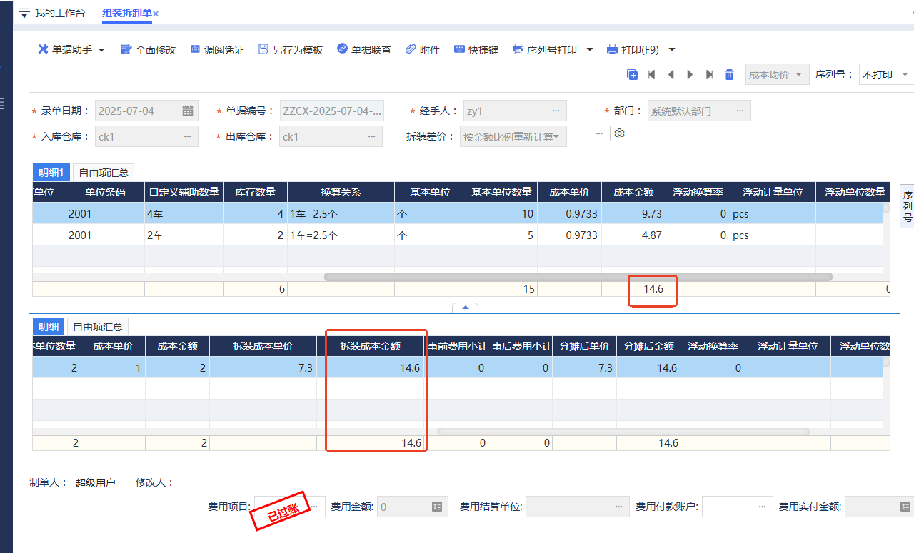Open the 部门 lookup ellipsis
The width and height of the screenshot is (914, 553).
point(740,111)
